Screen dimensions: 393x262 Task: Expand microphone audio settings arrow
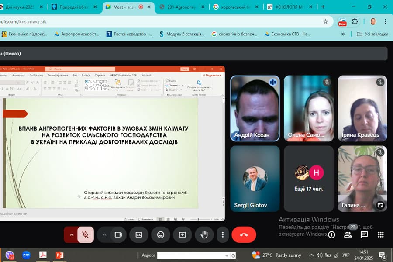[71, 234]
